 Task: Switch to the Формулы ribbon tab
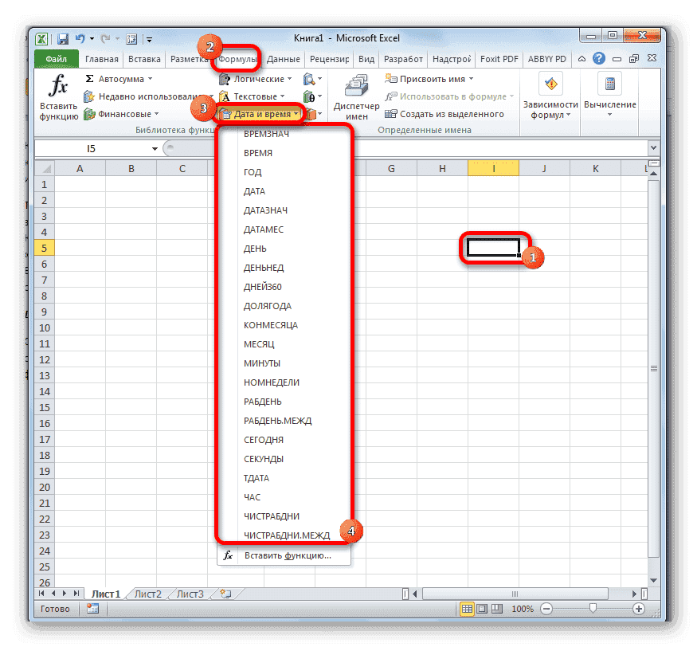237,58
